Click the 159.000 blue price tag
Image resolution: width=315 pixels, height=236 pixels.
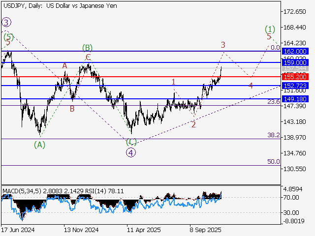(x=295, y=63)
